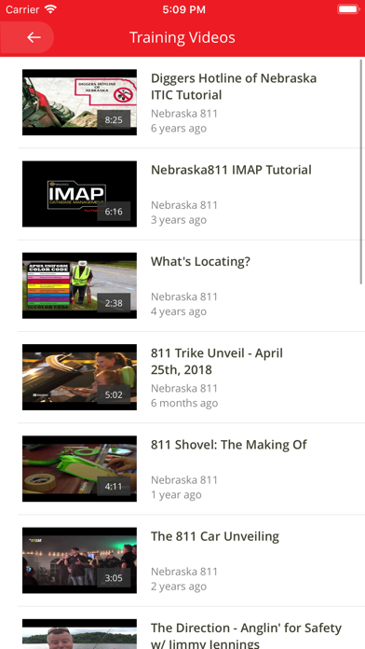Open the What's Locating video thumbnail
Image resolution: width=365 pixels, height=649 pixels.
point(79,285)
